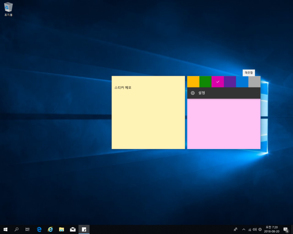Screen dimensions: 293x234
Task: Pick the blue note color swatch
Action: pos(242,82)
